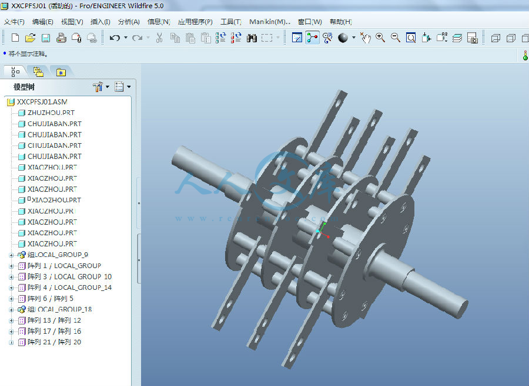Click the dashed selection box icon

click(x=267, y=38)
